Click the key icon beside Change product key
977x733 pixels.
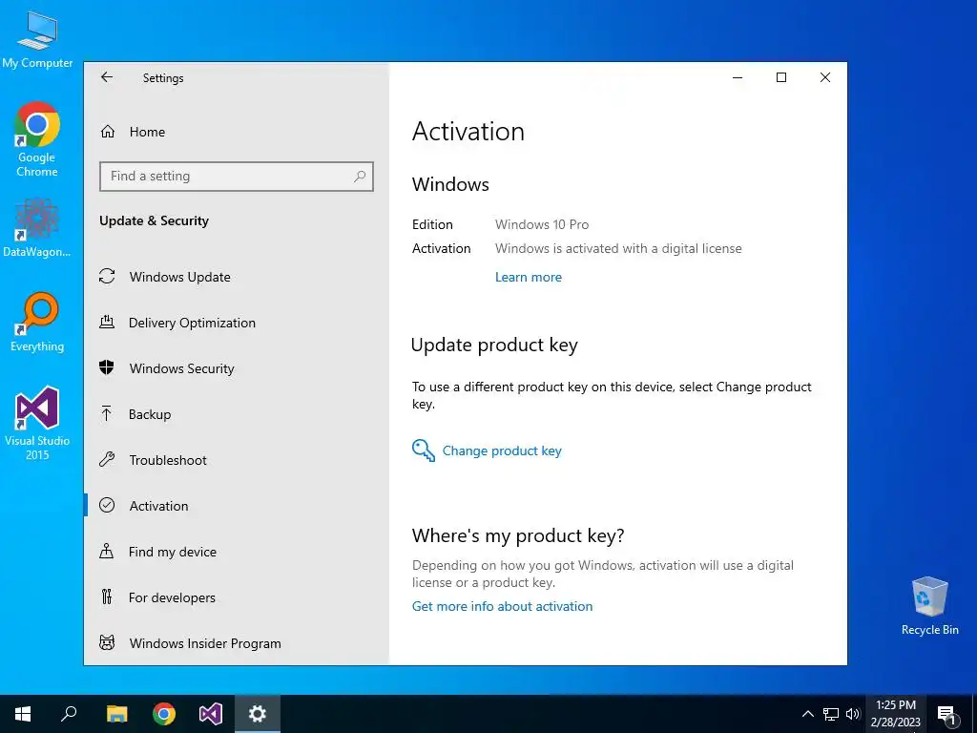click(423, 450)
